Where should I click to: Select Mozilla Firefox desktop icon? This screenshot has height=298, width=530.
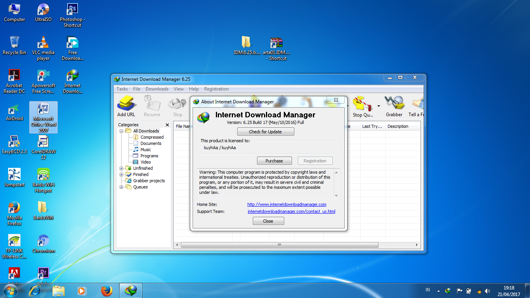[x=14, y=213]
